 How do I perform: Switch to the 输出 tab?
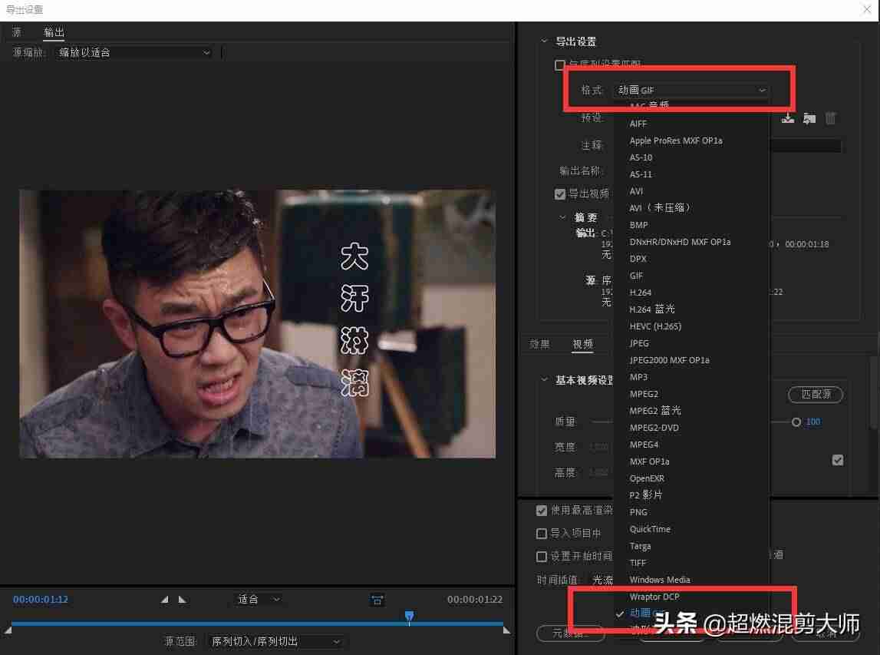click(54, 32)
